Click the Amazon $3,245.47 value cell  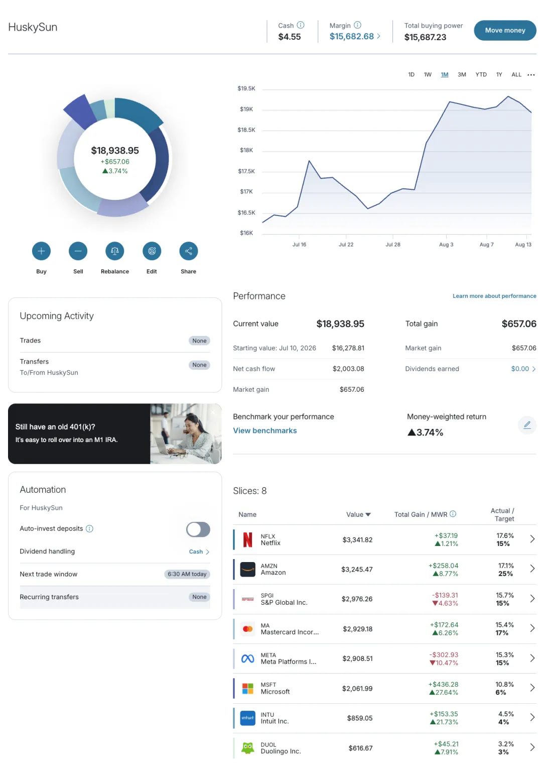(x=357, y=570)
